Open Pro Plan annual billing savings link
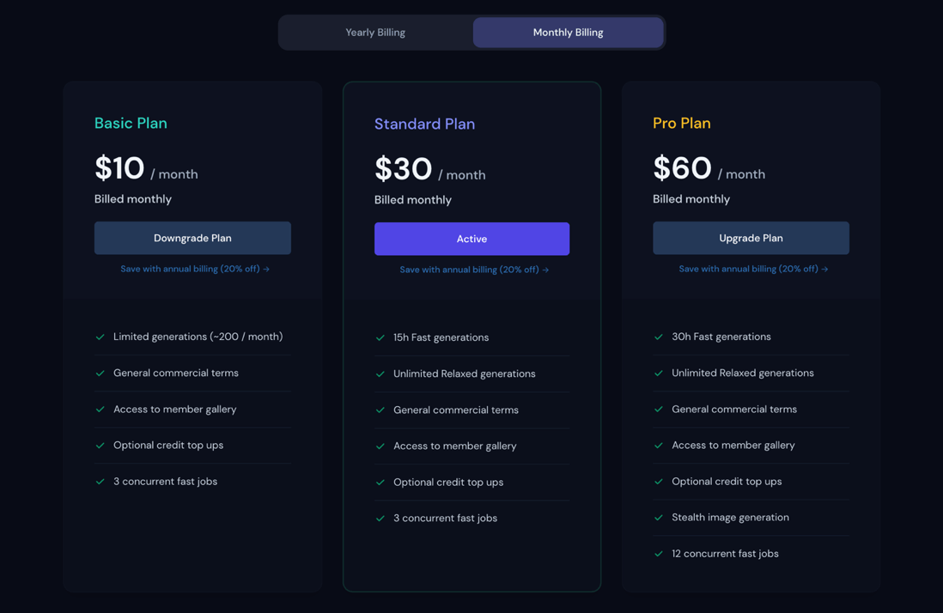Viewport: 943px width, 613px height. pos(753,269)
